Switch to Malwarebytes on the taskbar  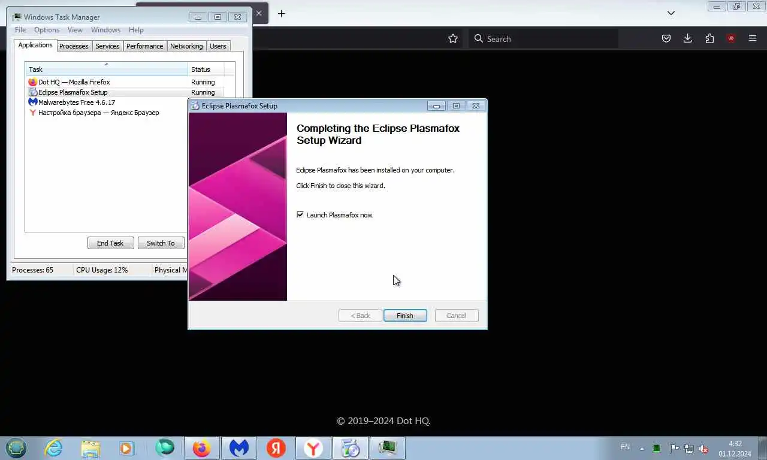[x=239, y=448]
